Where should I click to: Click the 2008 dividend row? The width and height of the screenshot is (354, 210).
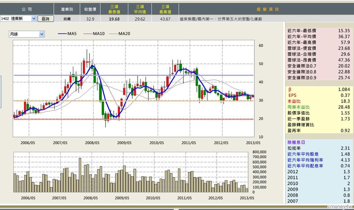point(318,195)
